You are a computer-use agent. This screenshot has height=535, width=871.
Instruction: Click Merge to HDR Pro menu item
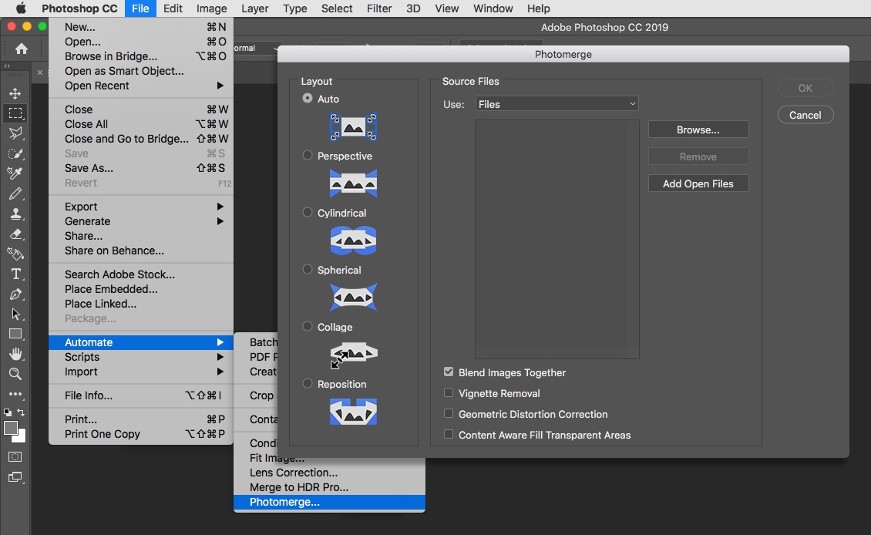299,487
